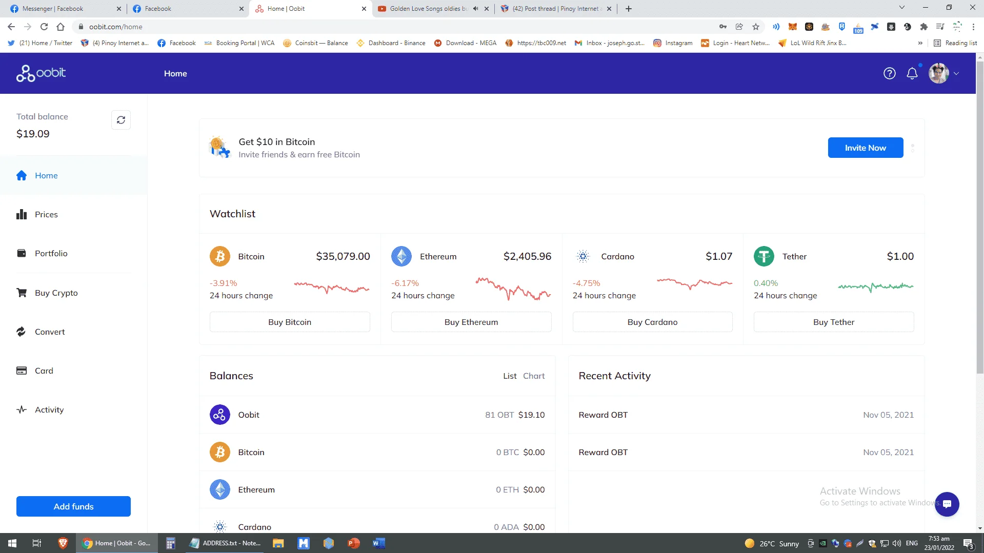Click the invite banner options dots
This screenshot has height=553, width=984.
tap(913, 148)
